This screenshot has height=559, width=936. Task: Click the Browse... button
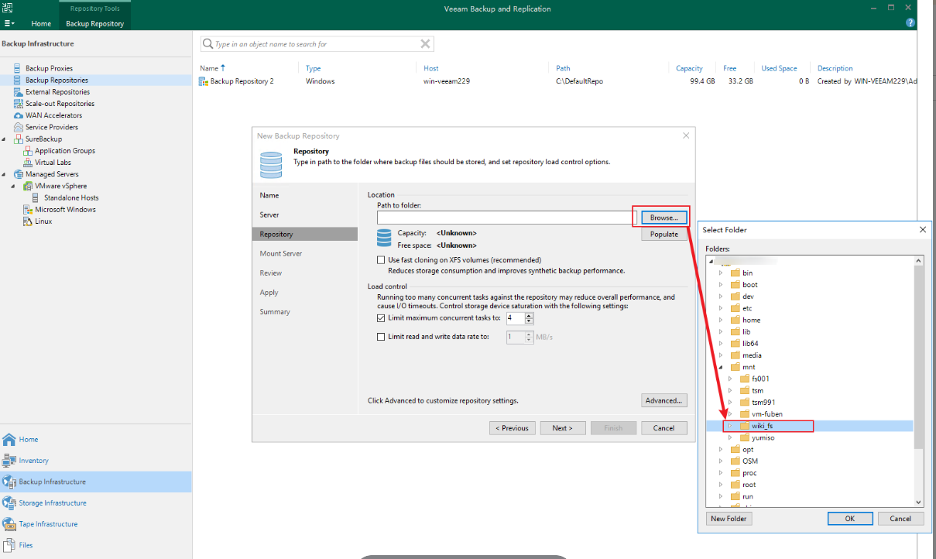(x=663, y=218)
